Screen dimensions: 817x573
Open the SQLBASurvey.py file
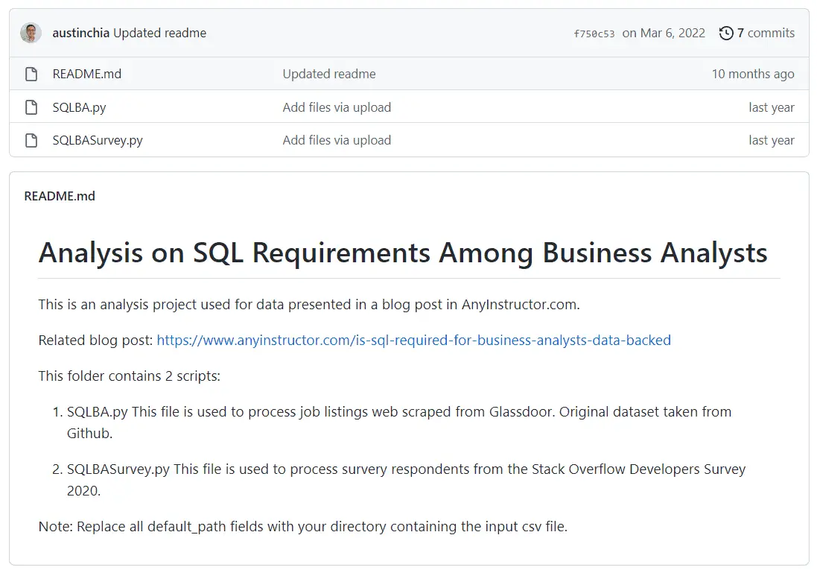[98, 140]
